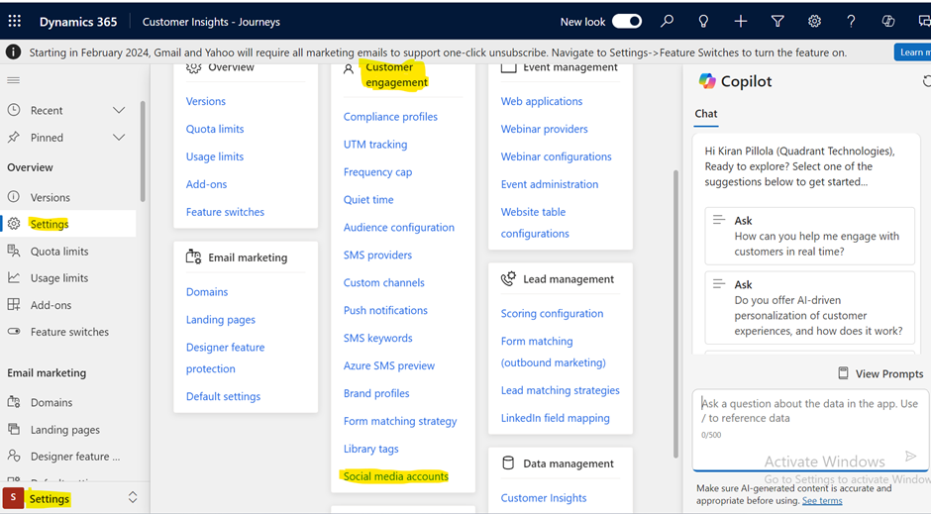Click the Usage limits chart icon in sidebar
Screen dimensions: 931x514
tap(14, 277)
